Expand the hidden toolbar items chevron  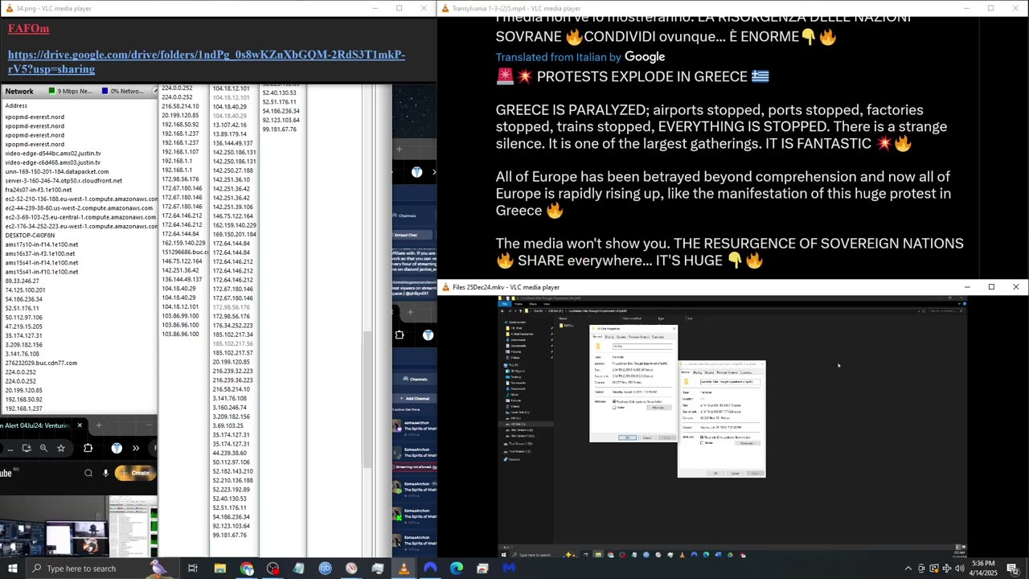click(x=136, y=448)
